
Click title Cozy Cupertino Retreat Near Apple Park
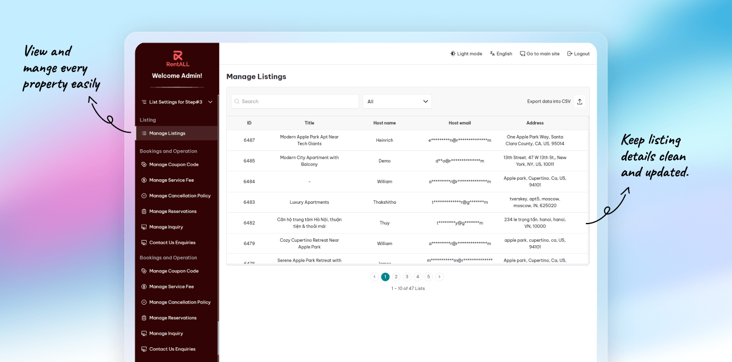pos(309,243)
